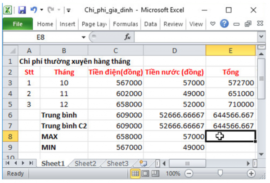Open the View ribbon tab
This screenshot has height=183, width=270.
coord(196,24)
